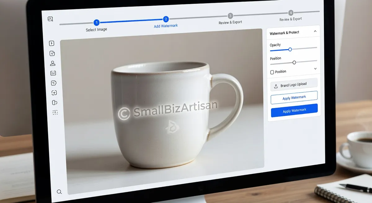Screen dimensions: 372x203
Task: Click the form list sidebar icon
Action: click(53, 73)
